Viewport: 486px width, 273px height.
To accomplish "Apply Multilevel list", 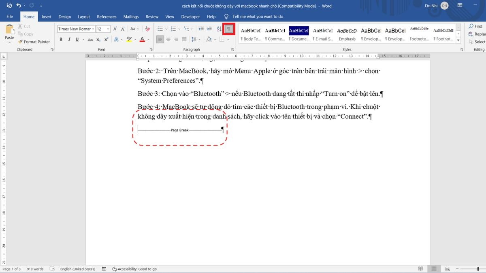I will coord(187,29).
